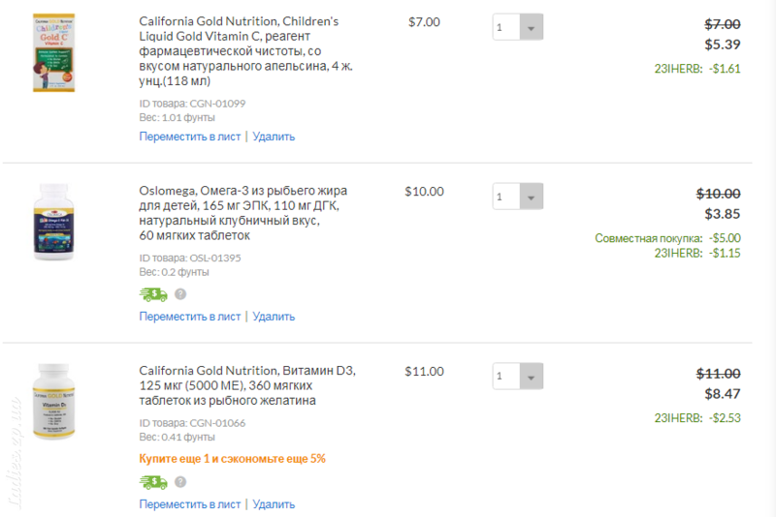Delete Children's Vitamin C from the cart
Screen dimensions: 776x517
coord(274,137)
